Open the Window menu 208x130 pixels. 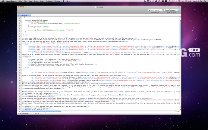pos(58,1)
